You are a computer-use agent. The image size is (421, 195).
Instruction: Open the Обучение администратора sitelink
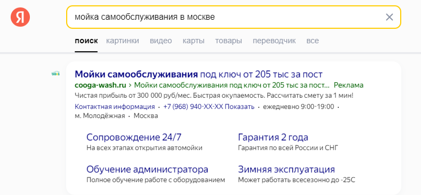click(147, 169)
